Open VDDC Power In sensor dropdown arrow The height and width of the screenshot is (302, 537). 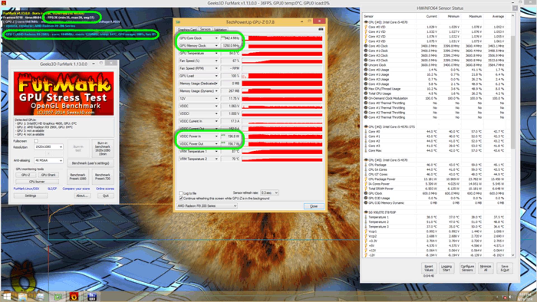coord(216,136)
